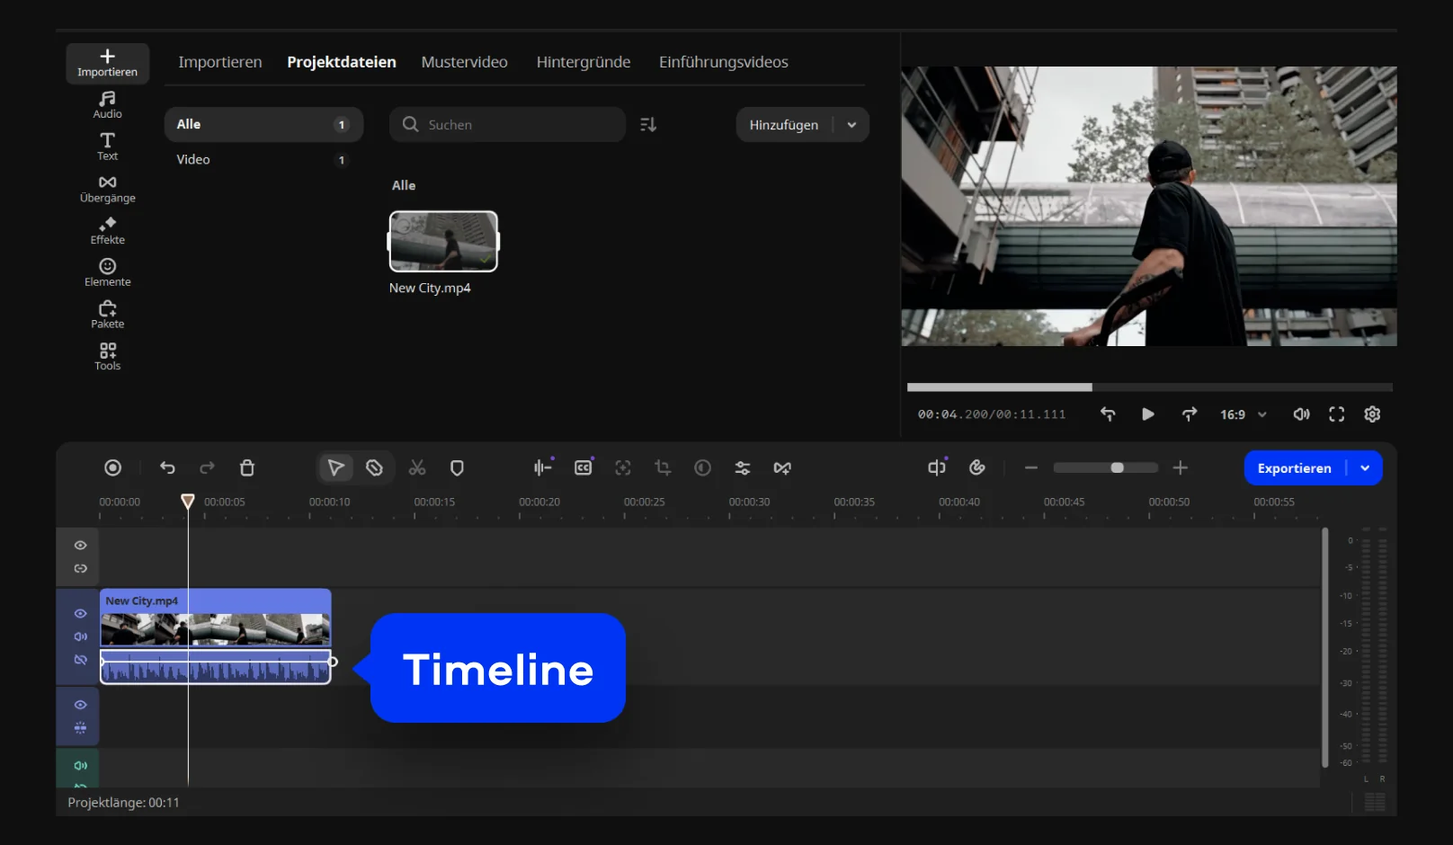1453x845 pixels.
Task: Switch to the Hintergründe tab
Action: click(x=583, y=62)
